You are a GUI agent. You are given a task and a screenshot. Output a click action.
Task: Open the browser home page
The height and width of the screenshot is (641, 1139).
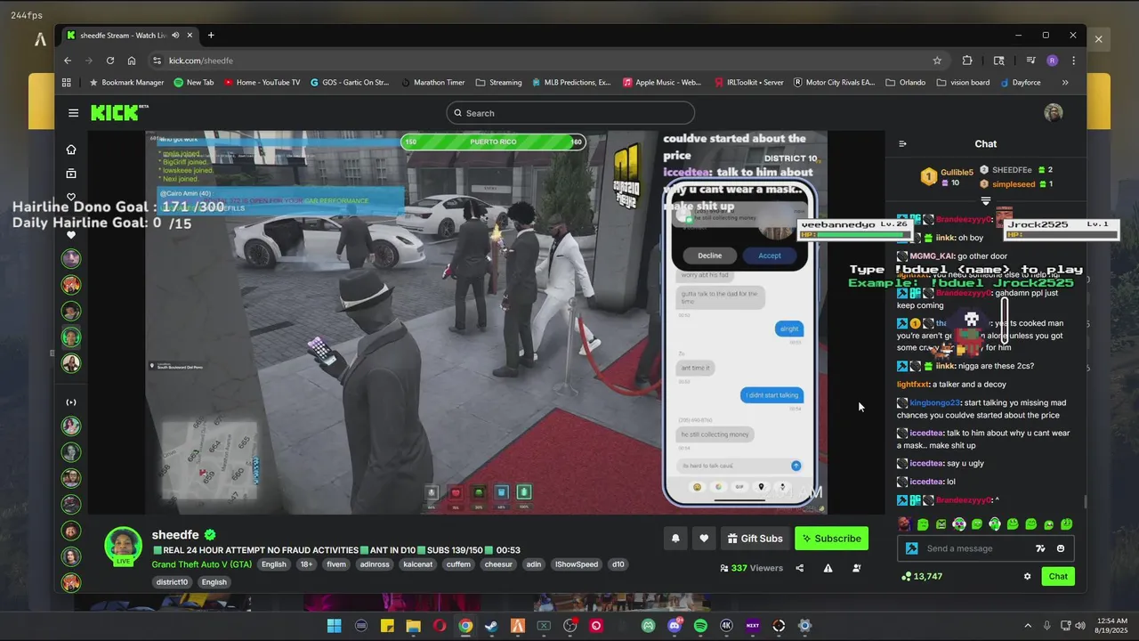point(132,61)
